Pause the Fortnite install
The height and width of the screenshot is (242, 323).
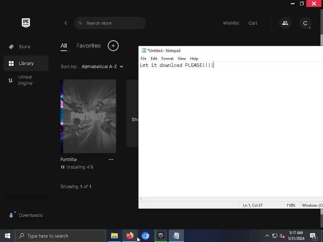(63, 167)
